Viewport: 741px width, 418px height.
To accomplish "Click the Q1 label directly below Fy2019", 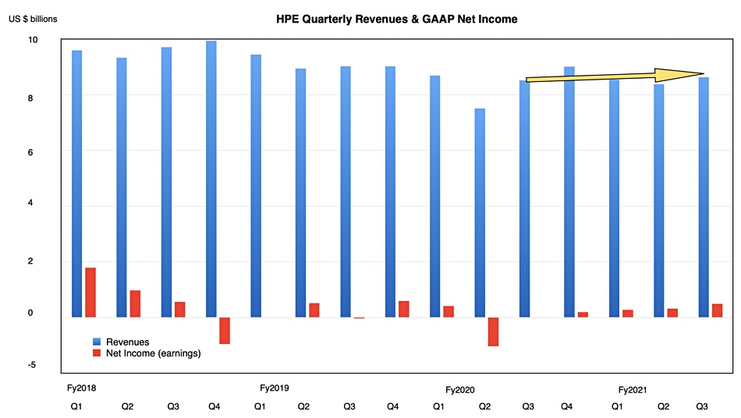I will [260, 406].
